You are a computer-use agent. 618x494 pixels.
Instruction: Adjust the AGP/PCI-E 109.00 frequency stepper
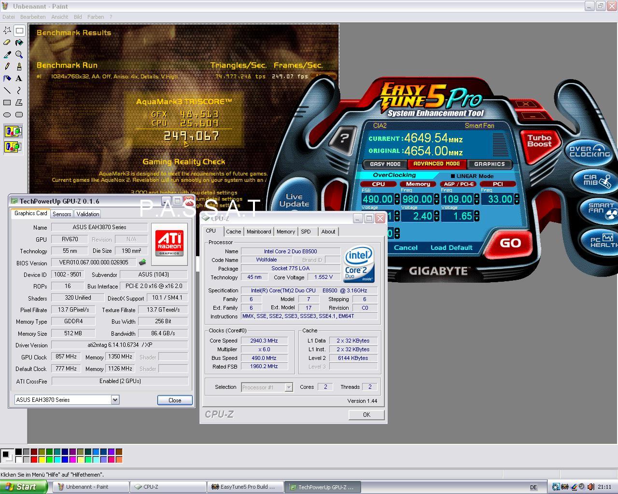(477, 199)
